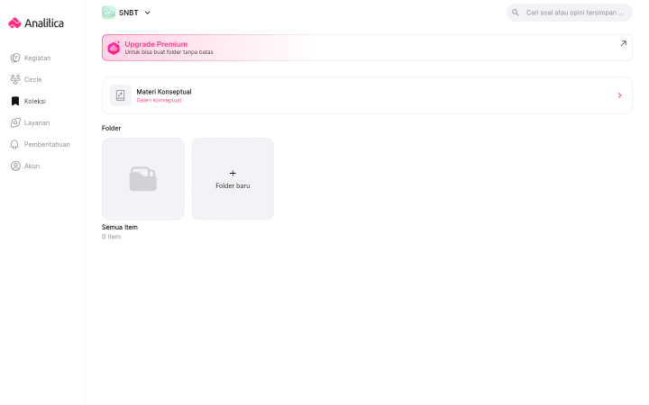The height and width of the screenshot is (405, 649).
Task: Select the Koleksi bookmark icon
Action: pyautogui.click(x=15, y=101)
